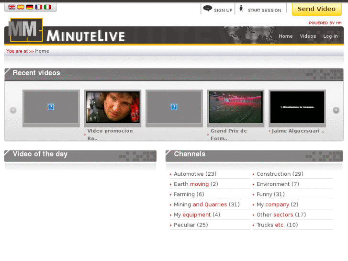348x261 pixels.
Task: Open the MM MinuteLive logo
Action: click(67, 31)
